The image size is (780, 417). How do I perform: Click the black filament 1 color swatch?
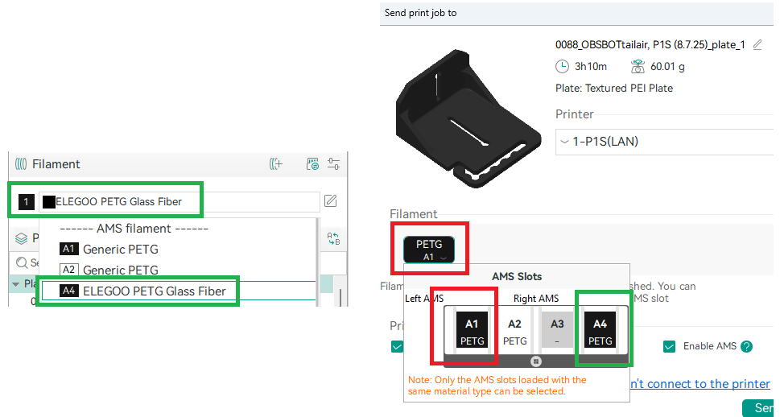click(26, 201)
